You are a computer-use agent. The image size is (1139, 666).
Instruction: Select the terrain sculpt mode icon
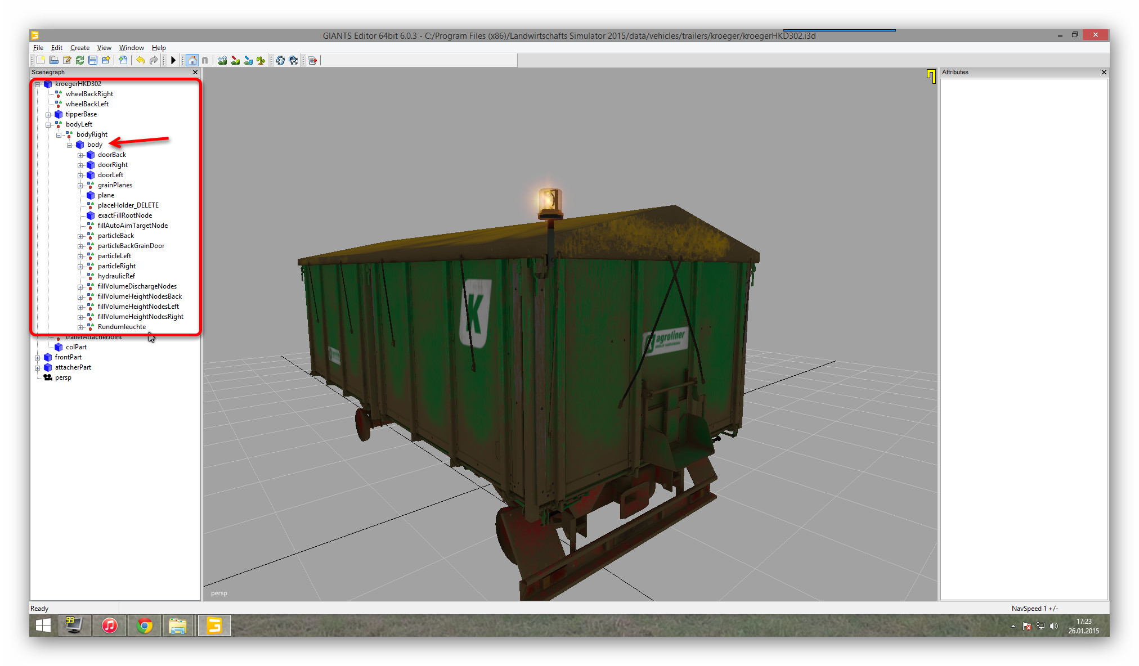[x=222, y=60]
